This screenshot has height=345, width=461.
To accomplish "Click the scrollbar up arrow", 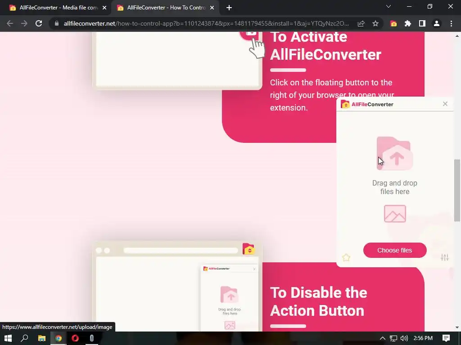I will tap(457, 36).
